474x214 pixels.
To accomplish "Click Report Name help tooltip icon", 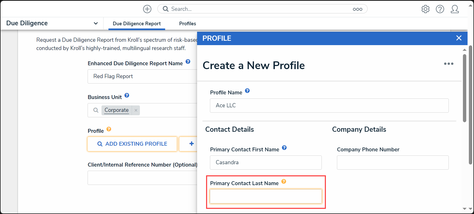I will [188, 62].
